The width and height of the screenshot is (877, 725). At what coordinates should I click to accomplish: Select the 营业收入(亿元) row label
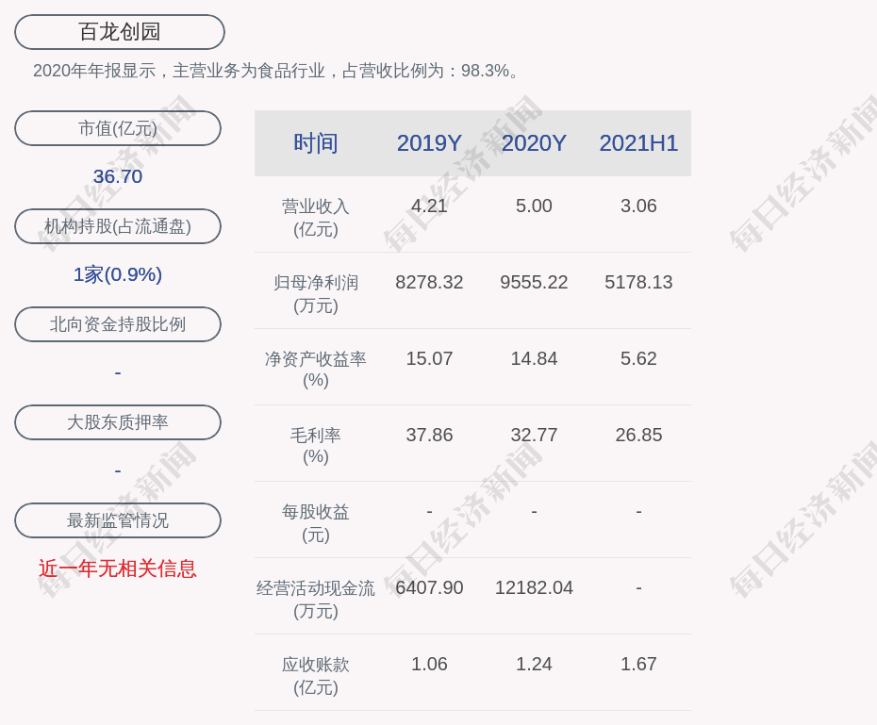click(x=316, y=218)
